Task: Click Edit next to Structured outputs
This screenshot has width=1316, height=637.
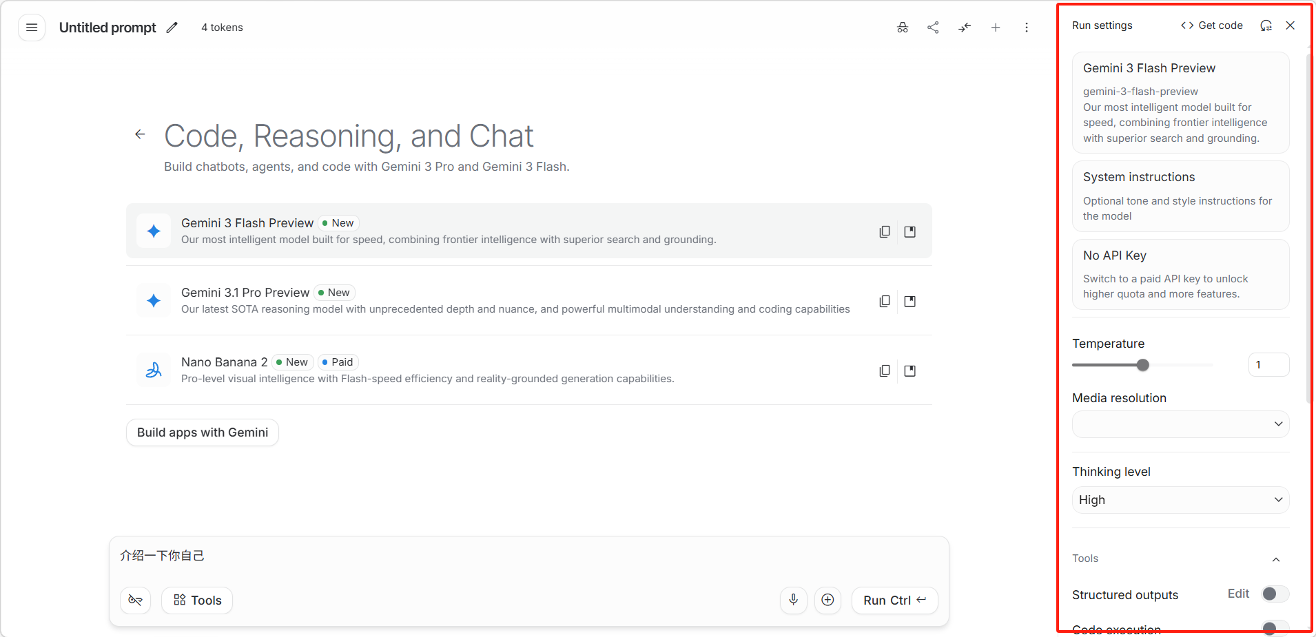Action: (1238, 594)
